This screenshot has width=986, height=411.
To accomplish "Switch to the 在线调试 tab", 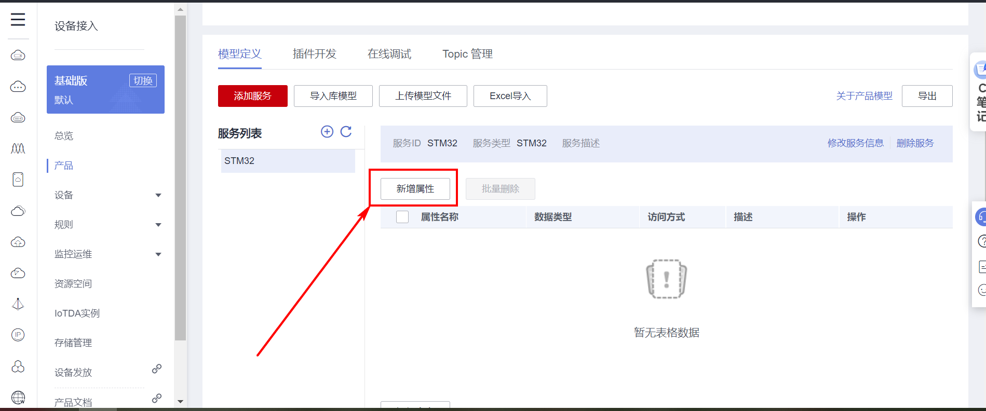I will click(x=389, y=54).
